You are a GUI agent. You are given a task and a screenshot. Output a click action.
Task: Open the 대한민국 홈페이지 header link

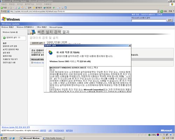[148, 15]
